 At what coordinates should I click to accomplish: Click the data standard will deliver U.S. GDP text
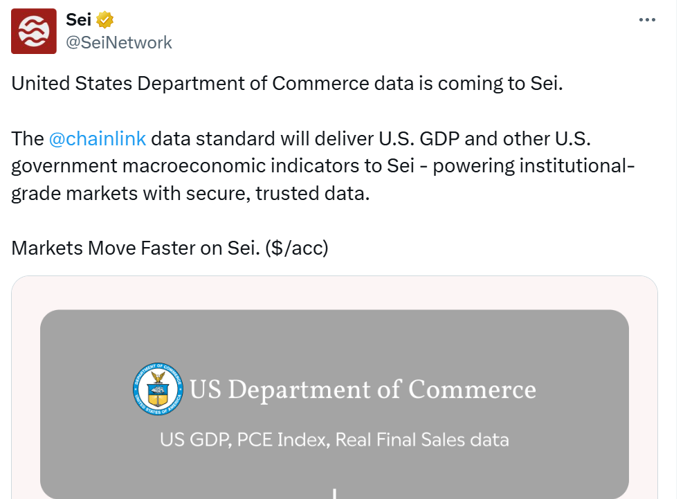click(x=305, y=138)
